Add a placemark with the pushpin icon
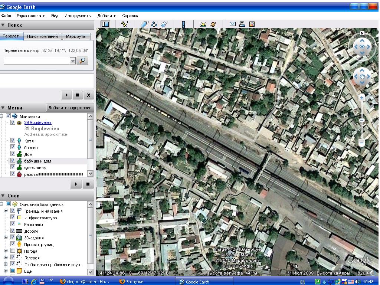The width and height of the screenshot is (380, 285). tap(125, 24)
